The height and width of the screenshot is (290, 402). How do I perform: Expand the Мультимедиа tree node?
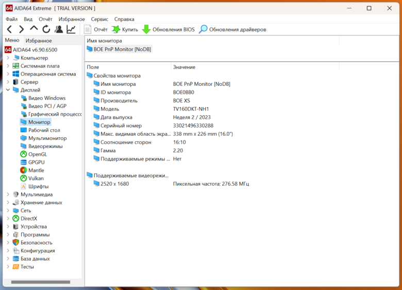[8, 194]
